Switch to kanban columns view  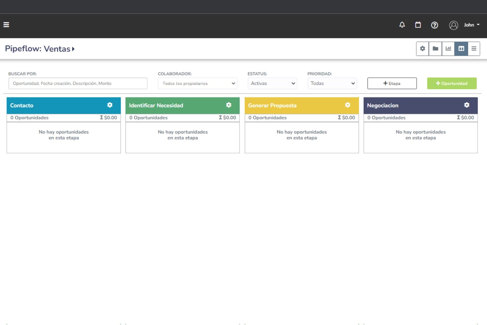click(461, 48)
